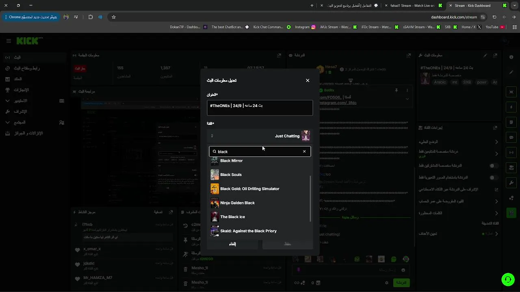The image size is (520, 292).
Task: Click the category list scrollbar
Action: (x=311, y=199)
